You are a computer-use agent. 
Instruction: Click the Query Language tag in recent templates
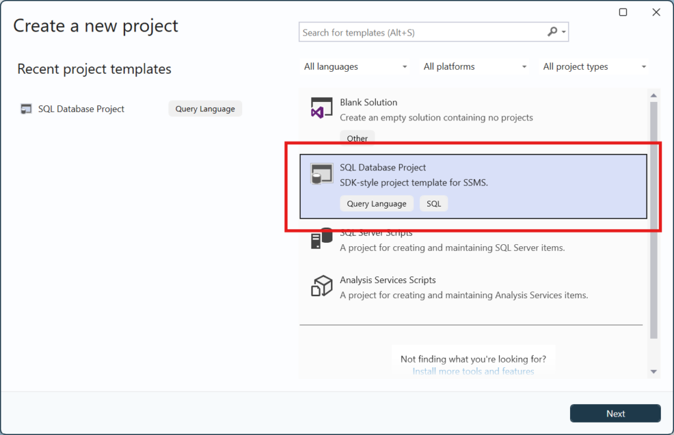(205, 109)
